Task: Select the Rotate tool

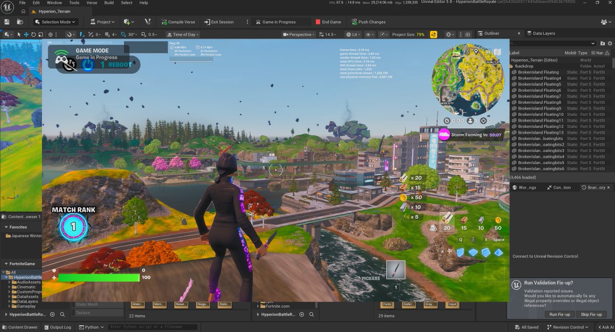Action: (33, 34)
